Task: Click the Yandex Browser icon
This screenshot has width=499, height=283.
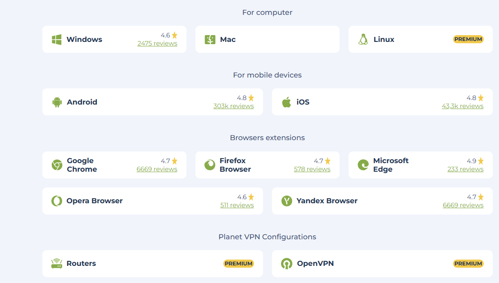Action: coord(286,201)
